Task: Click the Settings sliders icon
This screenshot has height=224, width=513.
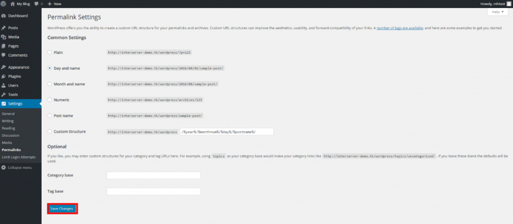Action: 4,104
